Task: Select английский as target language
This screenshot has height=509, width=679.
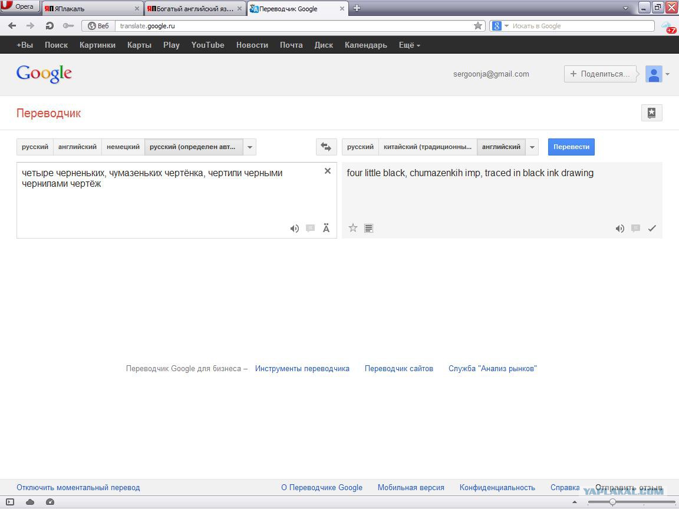Action: click(501, 147)
